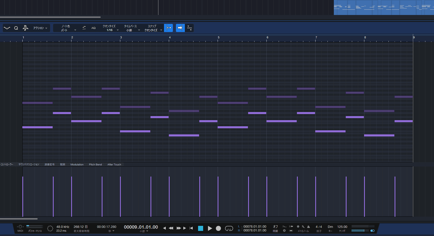
Task: Select the サウンドバリエーション lane tab
Action: coord(29,164)
